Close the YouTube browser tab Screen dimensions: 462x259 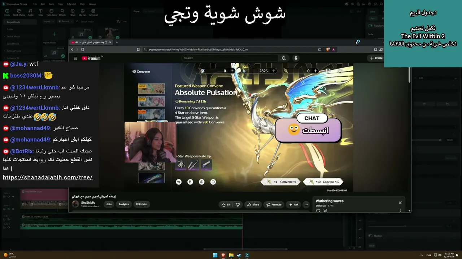pos(110,42)
